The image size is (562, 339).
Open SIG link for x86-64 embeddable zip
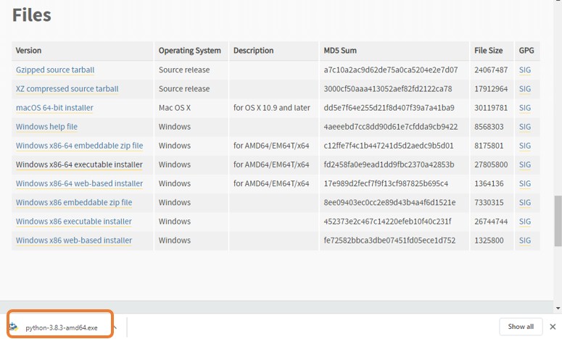[x=525, y=146]
